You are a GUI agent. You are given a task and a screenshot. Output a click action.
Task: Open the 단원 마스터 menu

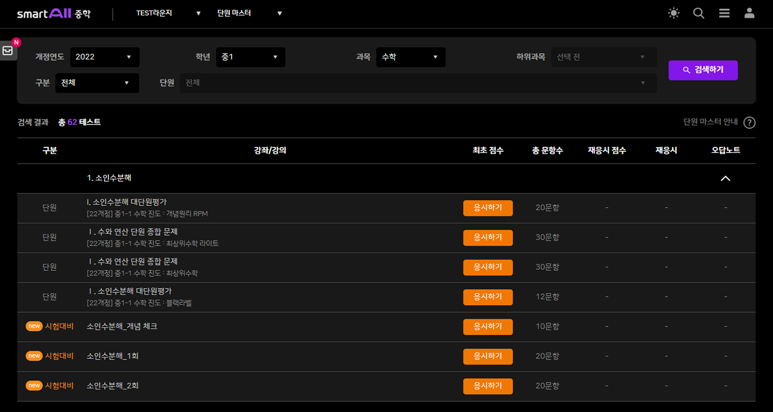tap(249, 13)
